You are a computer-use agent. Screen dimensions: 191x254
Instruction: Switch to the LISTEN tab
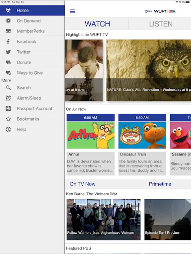tap(160, 24)
